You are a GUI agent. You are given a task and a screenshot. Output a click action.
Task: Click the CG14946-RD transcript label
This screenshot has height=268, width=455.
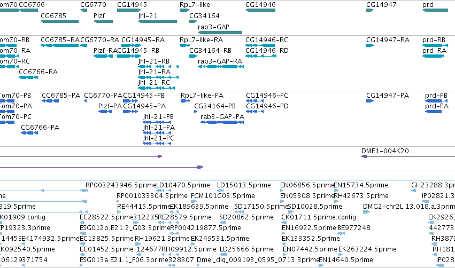[x=267, y=50]
